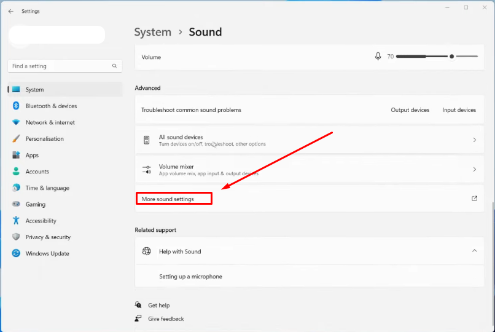Click the Time & language globe icon
495x332 pixels.
click(16, 188)
